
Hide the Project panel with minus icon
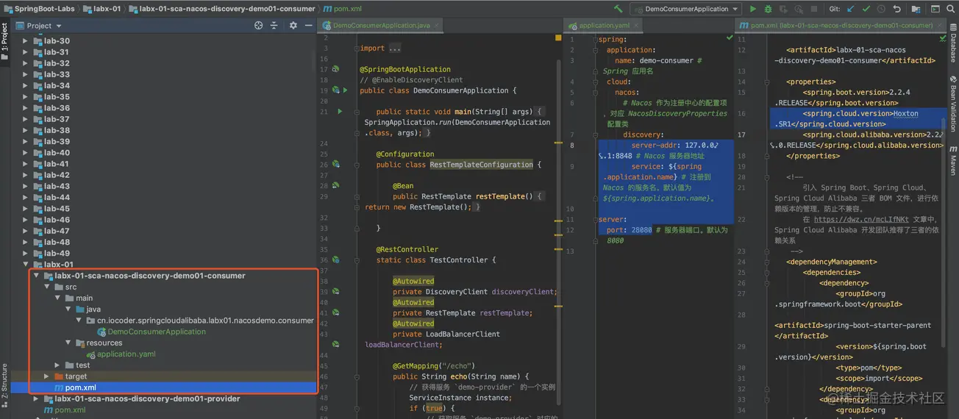point(308,25)
